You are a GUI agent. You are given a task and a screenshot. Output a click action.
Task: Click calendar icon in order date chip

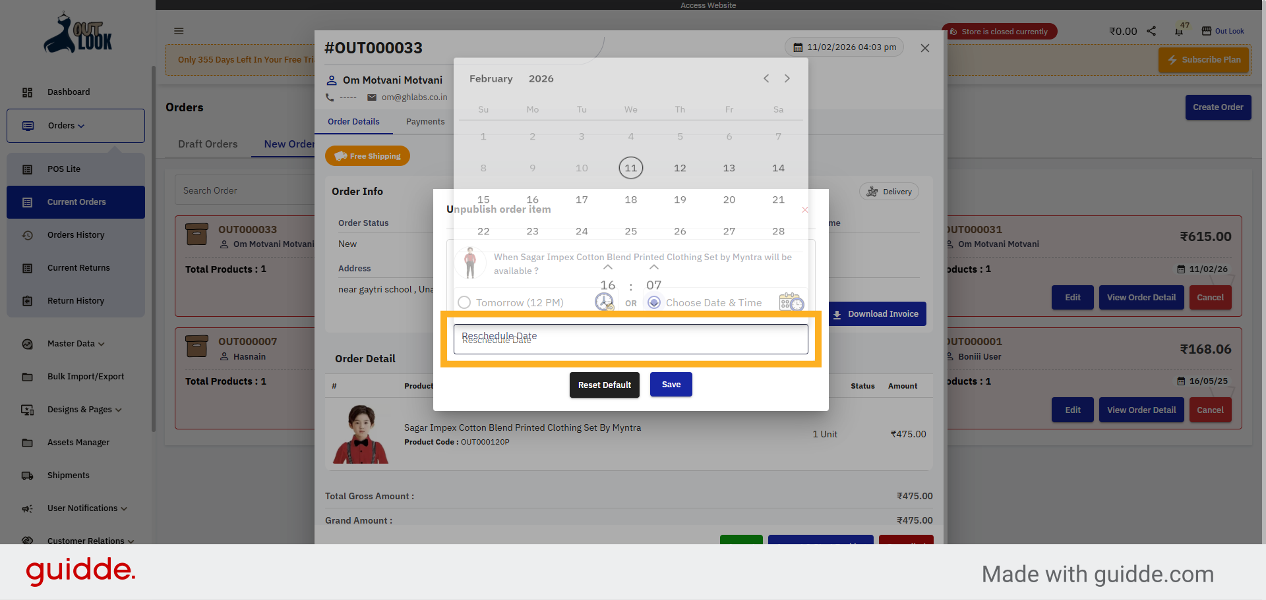(x=798, y=47)
